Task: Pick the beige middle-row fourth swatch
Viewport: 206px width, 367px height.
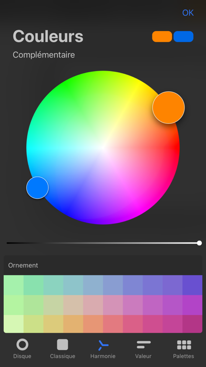Action: [73, 305]
